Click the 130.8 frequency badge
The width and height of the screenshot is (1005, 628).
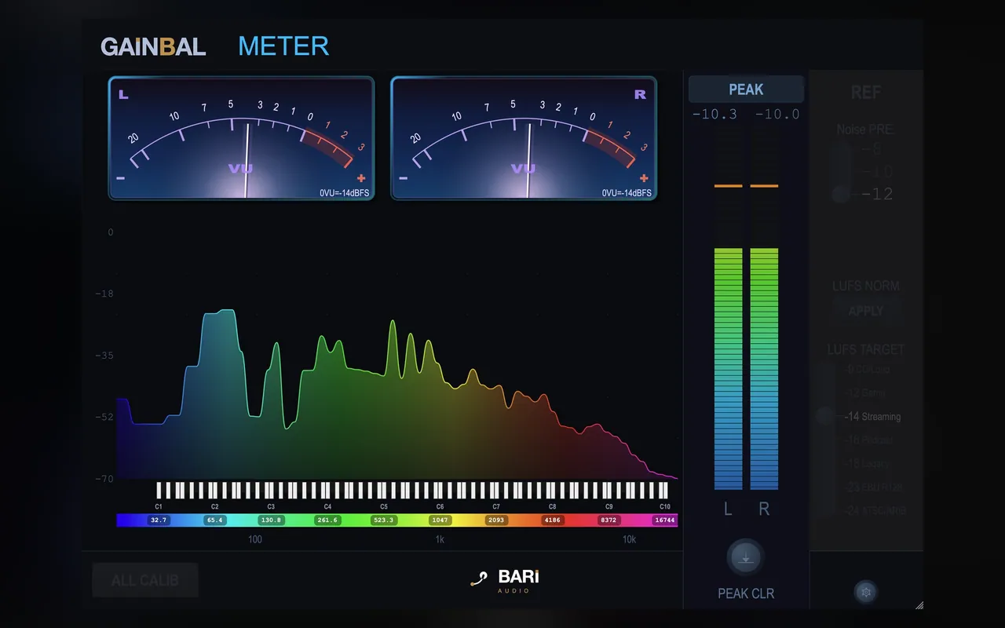pos(271,520)
